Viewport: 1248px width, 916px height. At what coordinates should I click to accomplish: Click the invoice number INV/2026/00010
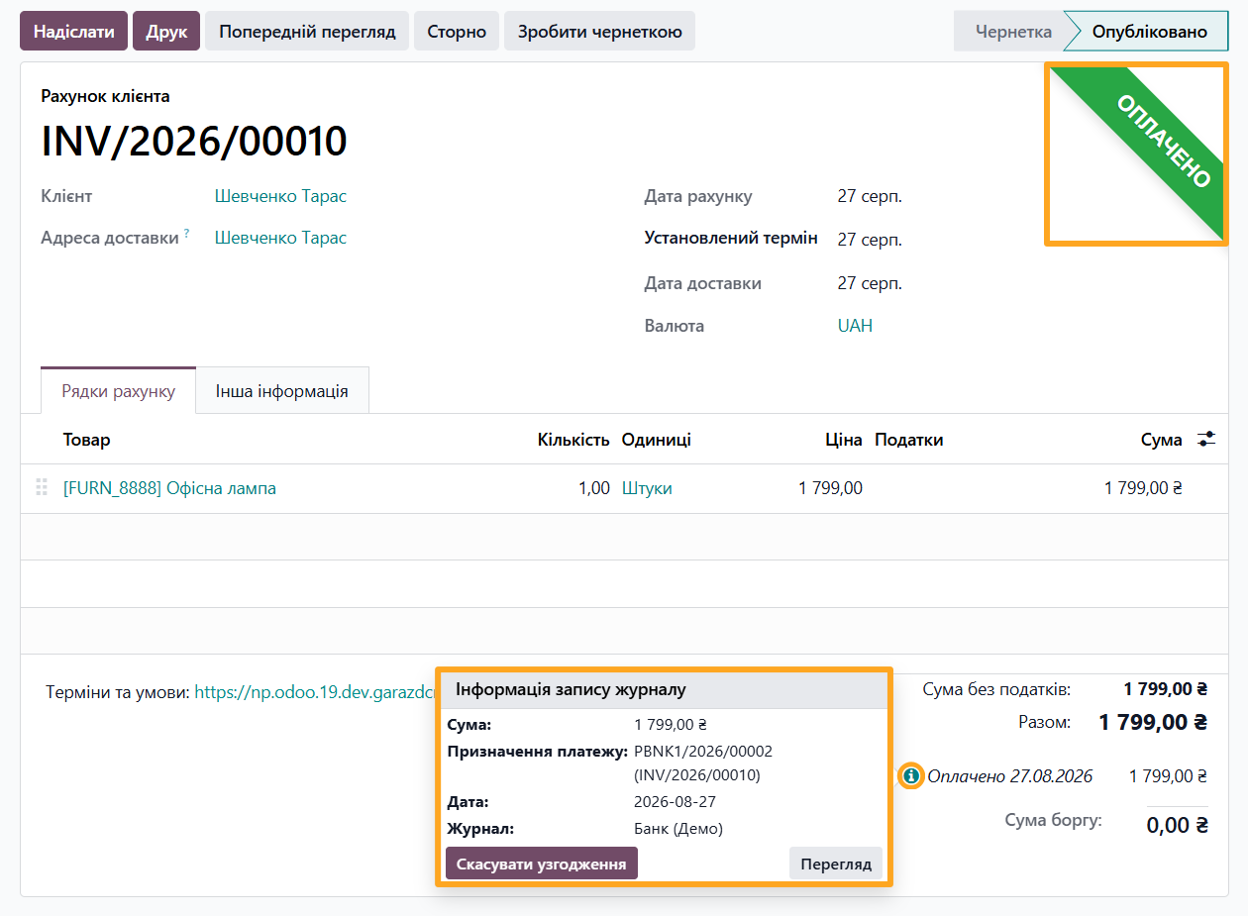(x=194, y=142)
